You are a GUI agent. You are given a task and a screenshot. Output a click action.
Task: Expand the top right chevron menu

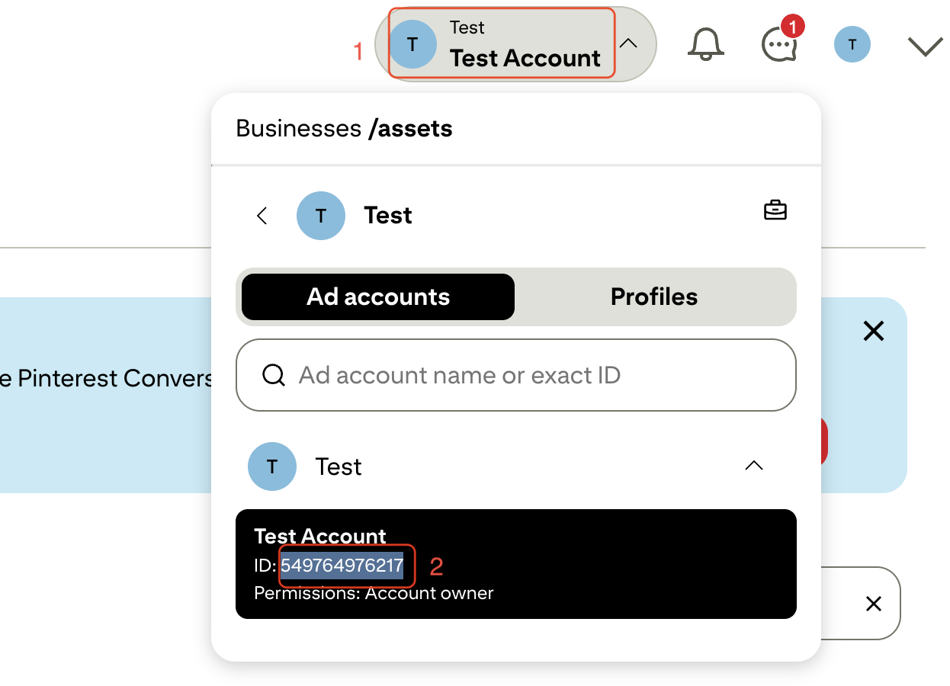click(x=925, y=46)
